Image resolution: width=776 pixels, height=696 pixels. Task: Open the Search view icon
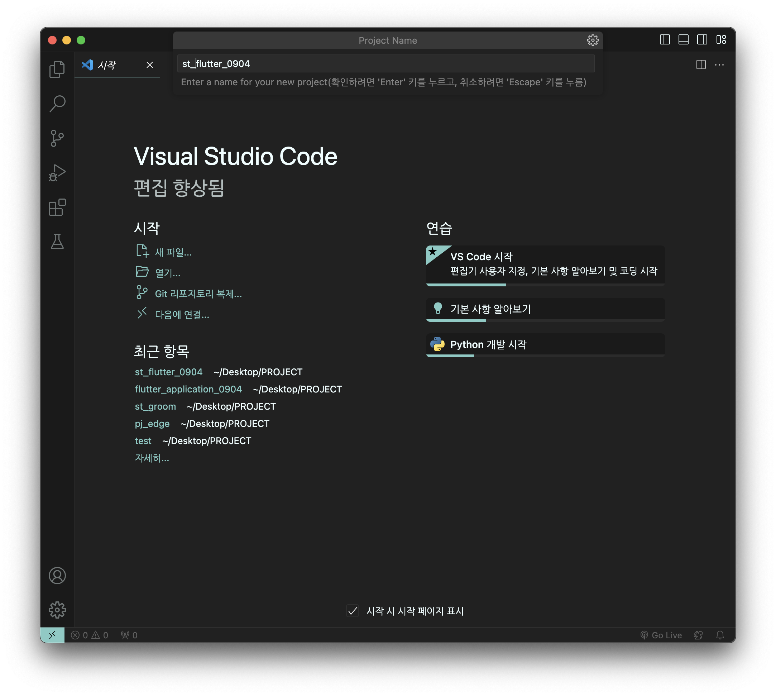click(x=57, y=104)
